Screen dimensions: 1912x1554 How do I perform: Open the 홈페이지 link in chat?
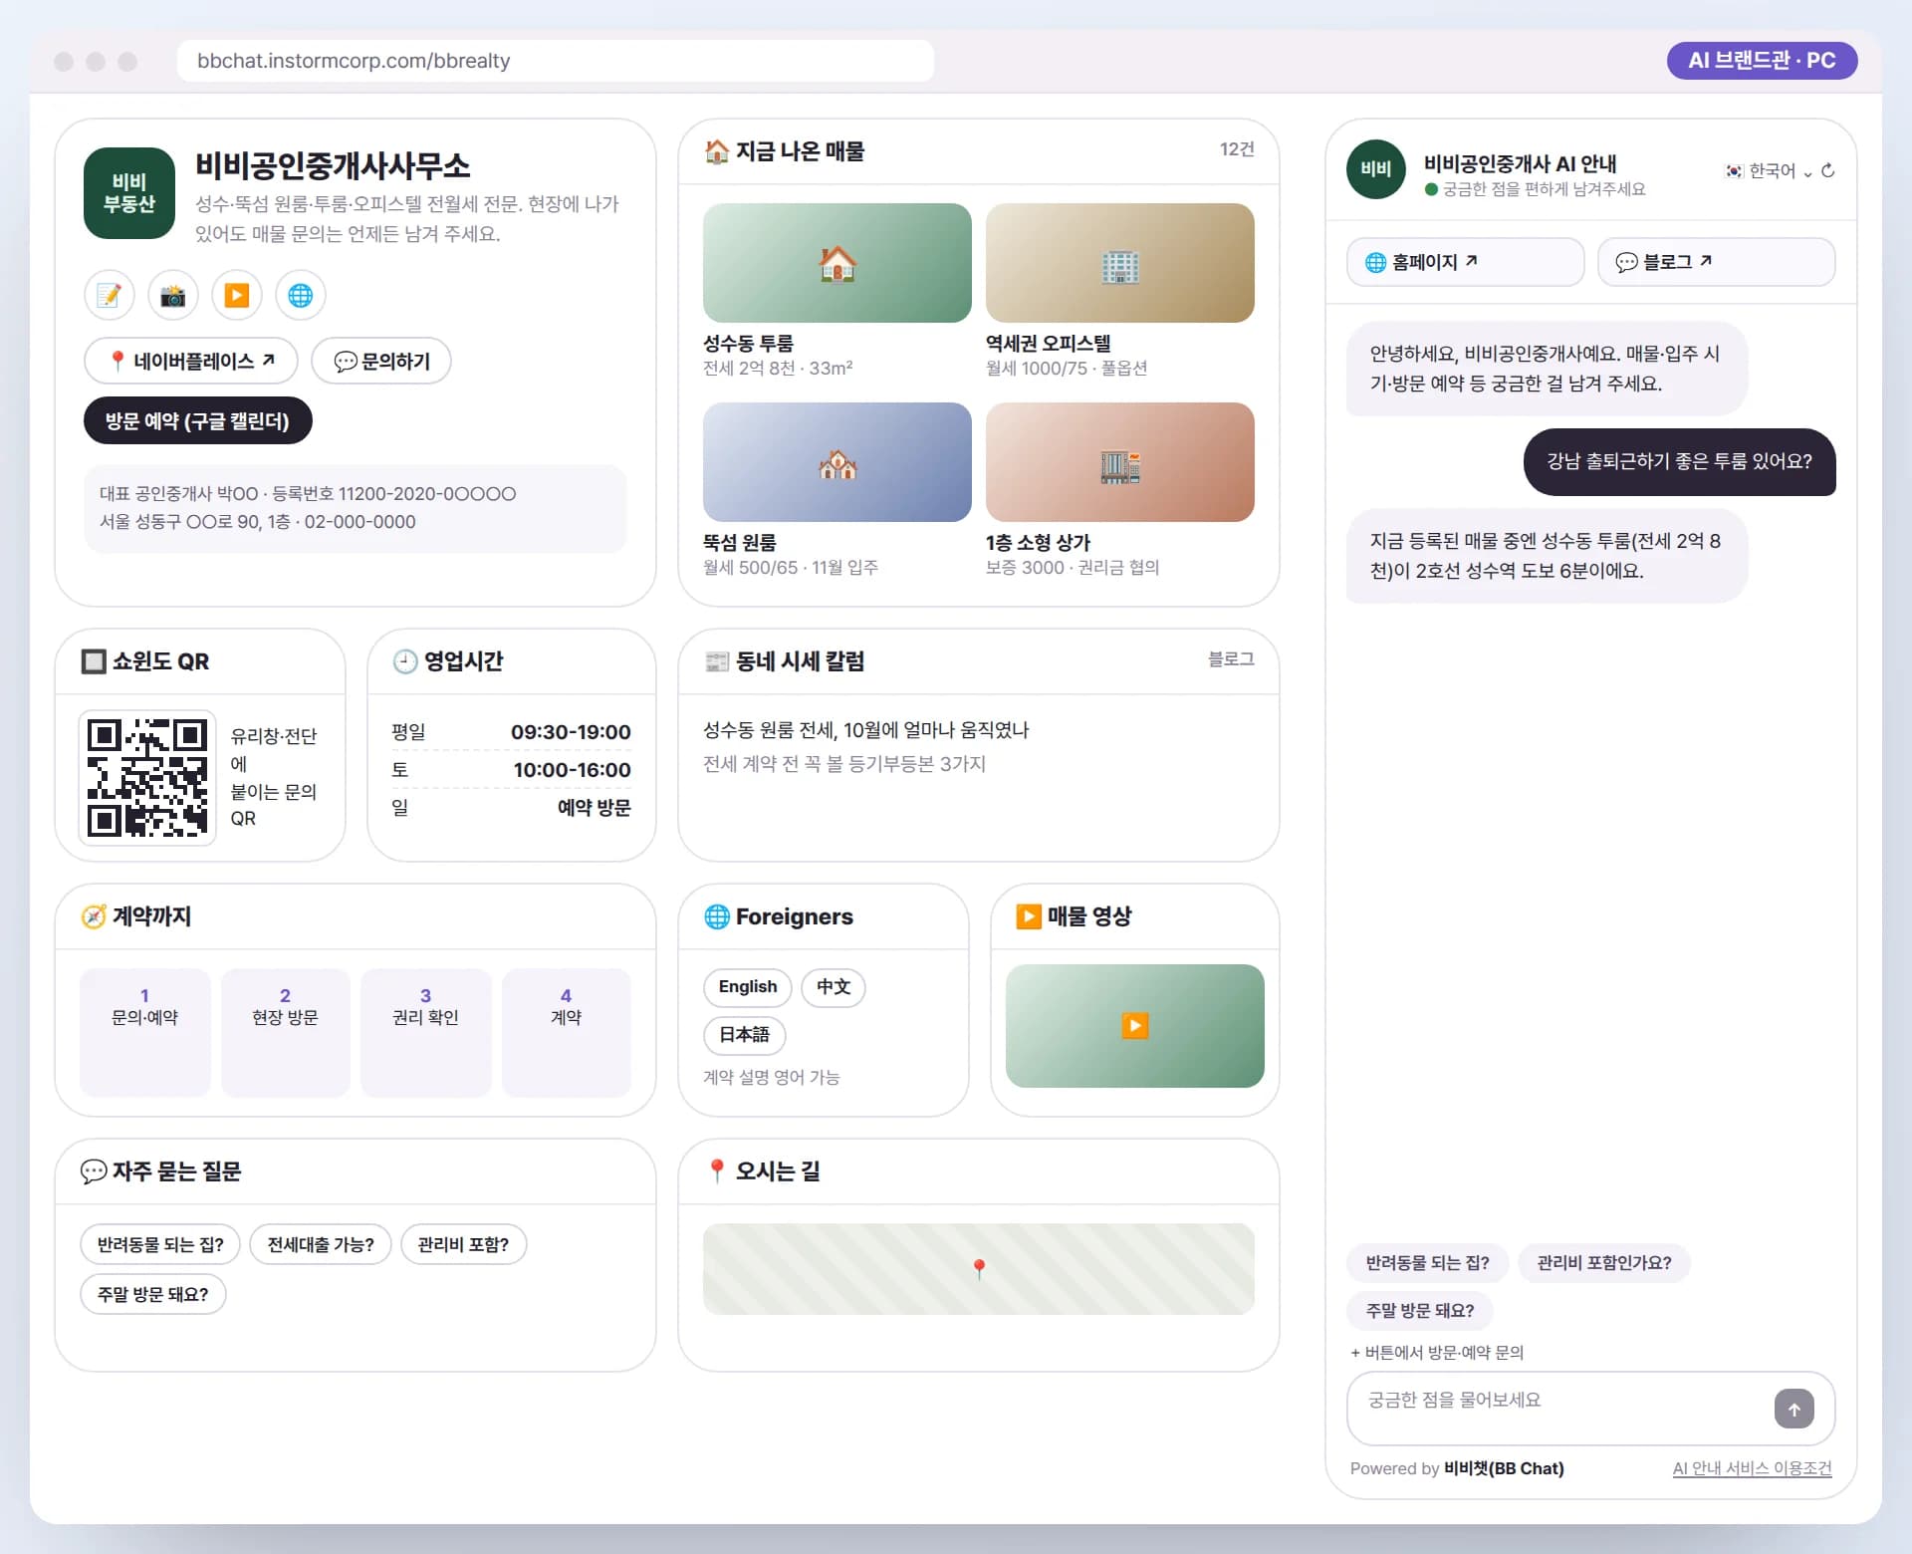point(1466,262)
